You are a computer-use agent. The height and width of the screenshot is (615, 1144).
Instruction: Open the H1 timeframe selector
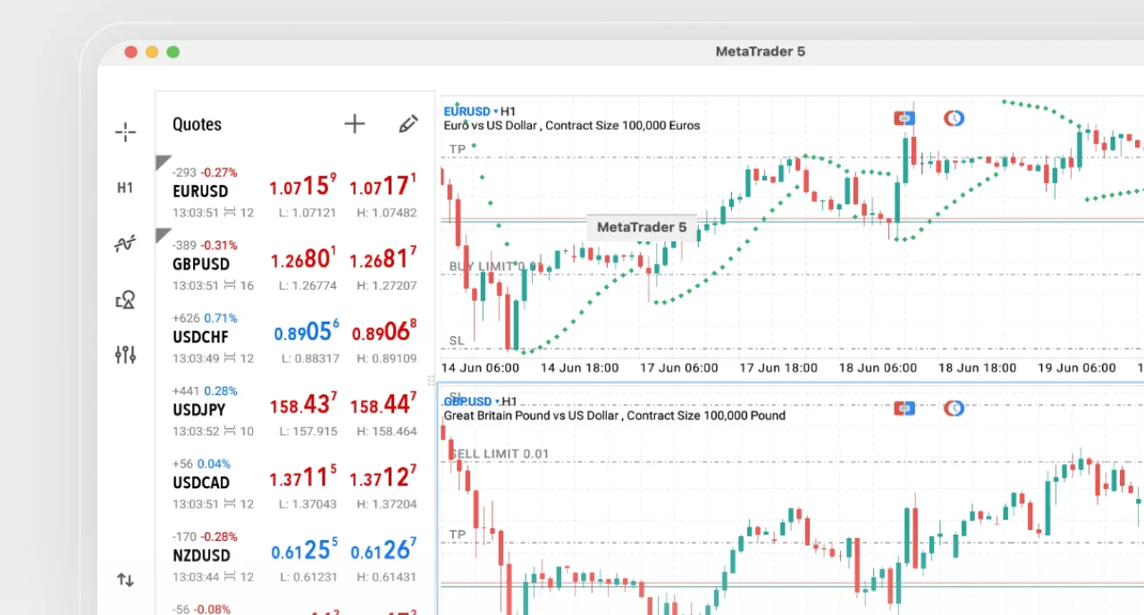coord(125,188)
